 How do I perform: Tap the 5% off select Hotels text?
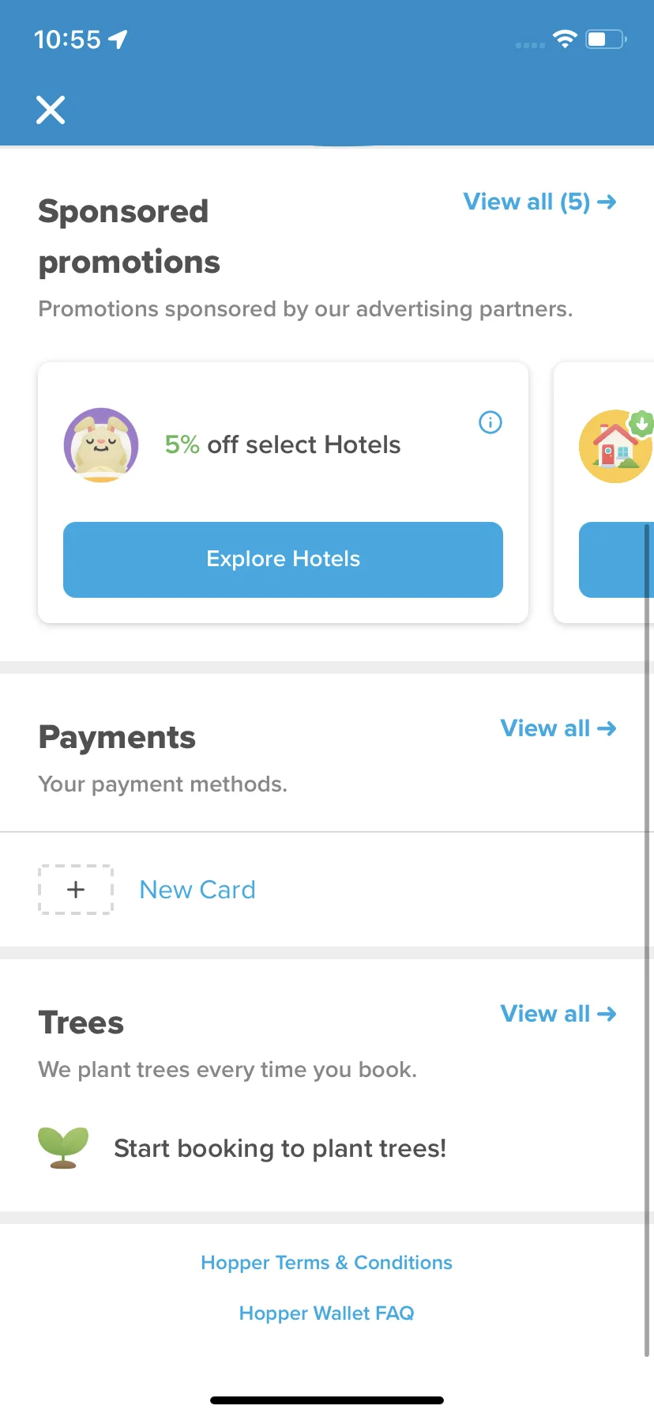tap(283, 445)
